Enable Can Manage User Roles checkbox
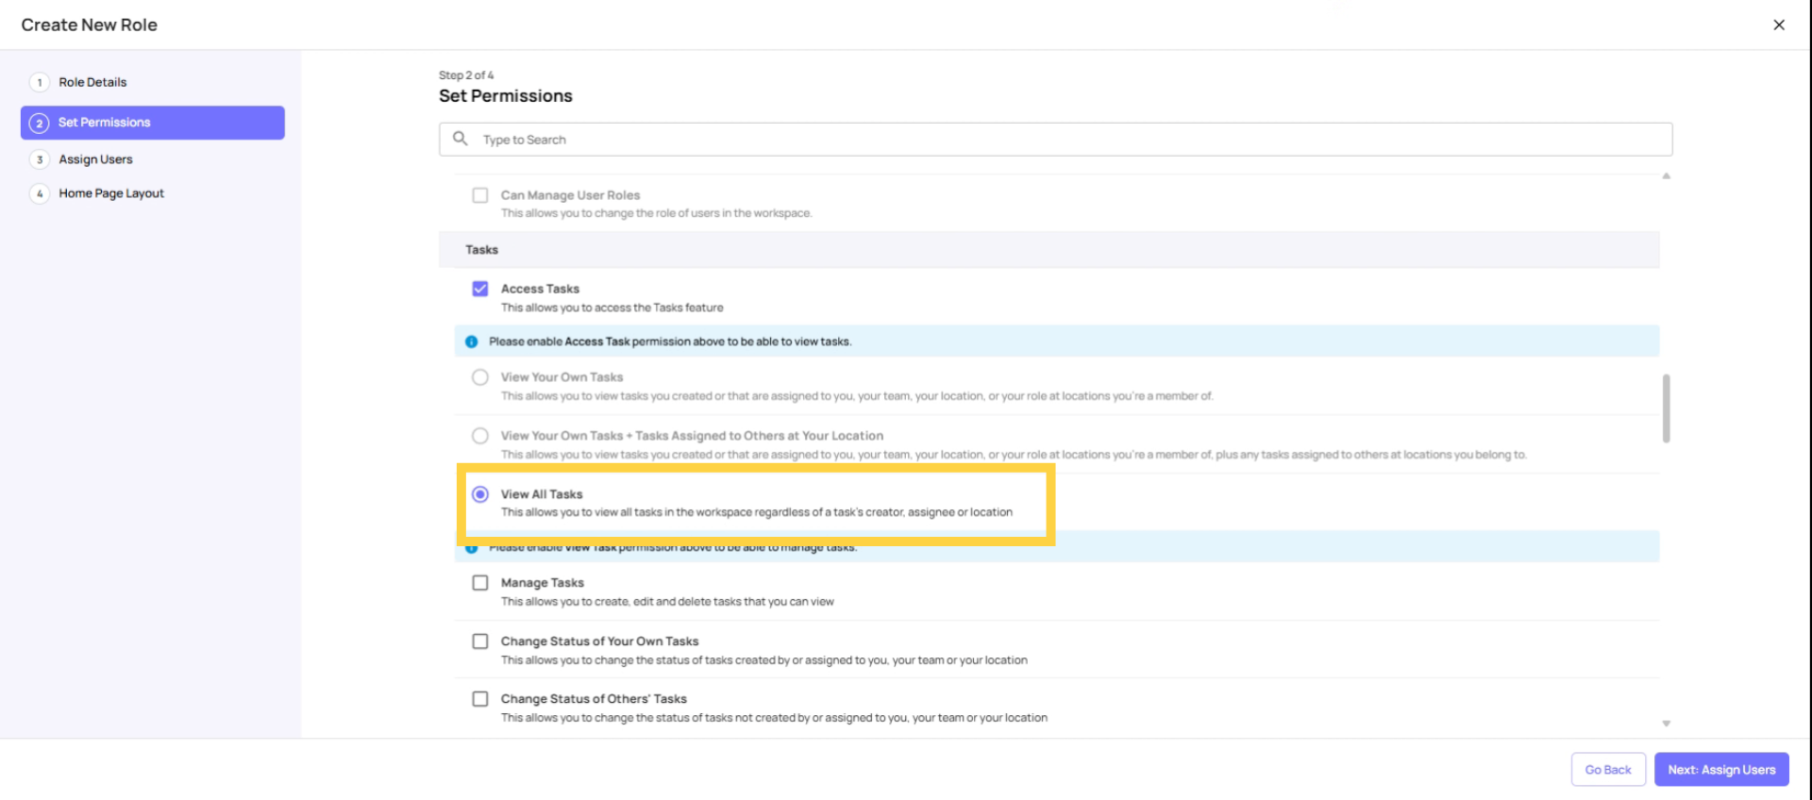Viewport: 1812px width, 800px height. pyautogui.click(x=480, y=195)
